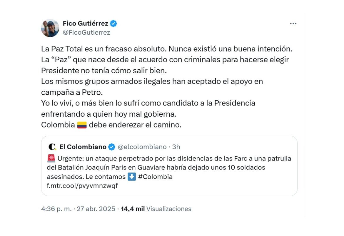Image resolution: width=344 pixels, height=236 pixels.
Task: Open the @FicoGutierrez handle link
Action: coord(86,33)
